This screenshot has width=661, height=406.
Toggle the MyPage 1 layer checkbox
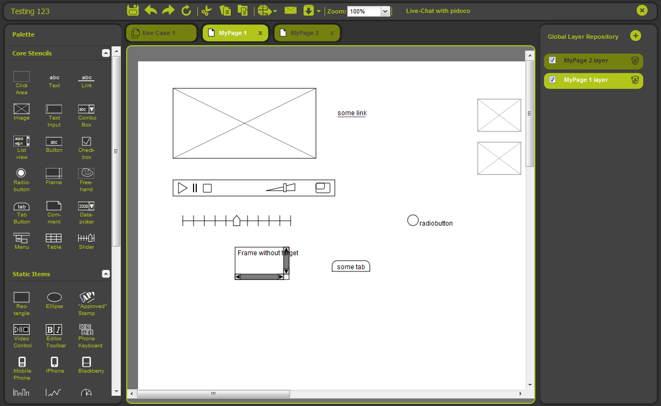(x=552, y=80)
